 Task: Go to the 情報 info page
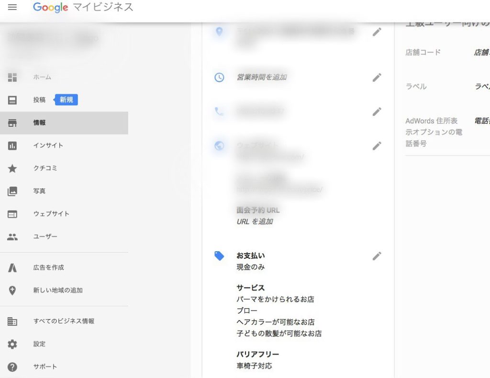coord(39,123)
